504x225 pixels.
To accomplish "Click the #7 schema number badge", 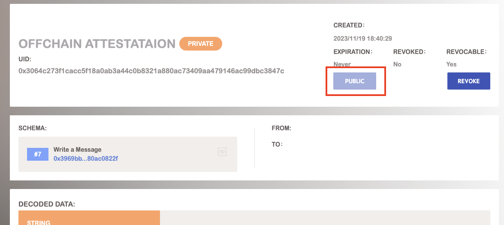I will pos(38,154).
